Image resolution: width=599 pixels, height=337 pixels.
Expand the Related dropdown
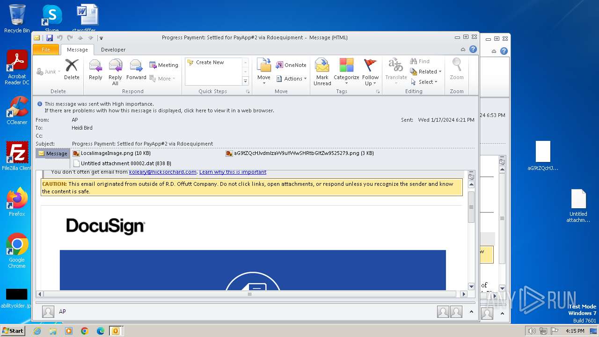click(426, 72)
